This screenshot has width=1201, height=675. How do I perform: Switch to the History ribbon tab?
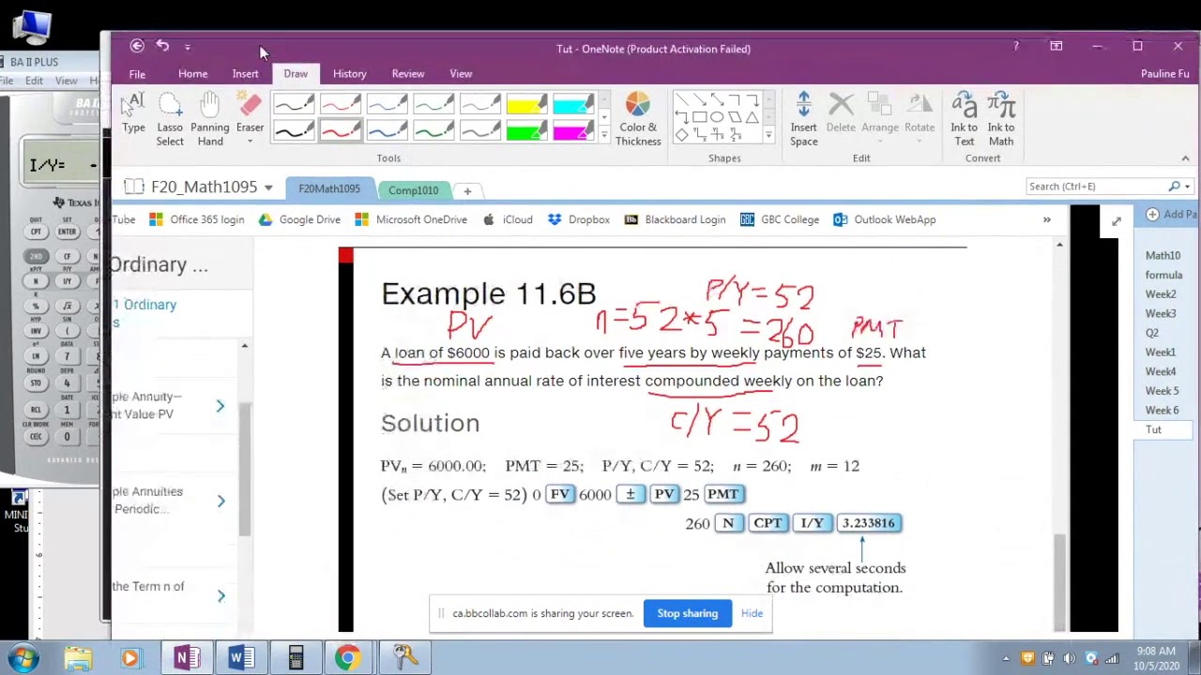click(349, 74)
